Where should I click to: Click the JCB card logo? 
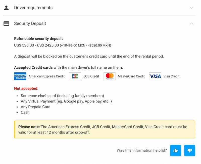75,76
